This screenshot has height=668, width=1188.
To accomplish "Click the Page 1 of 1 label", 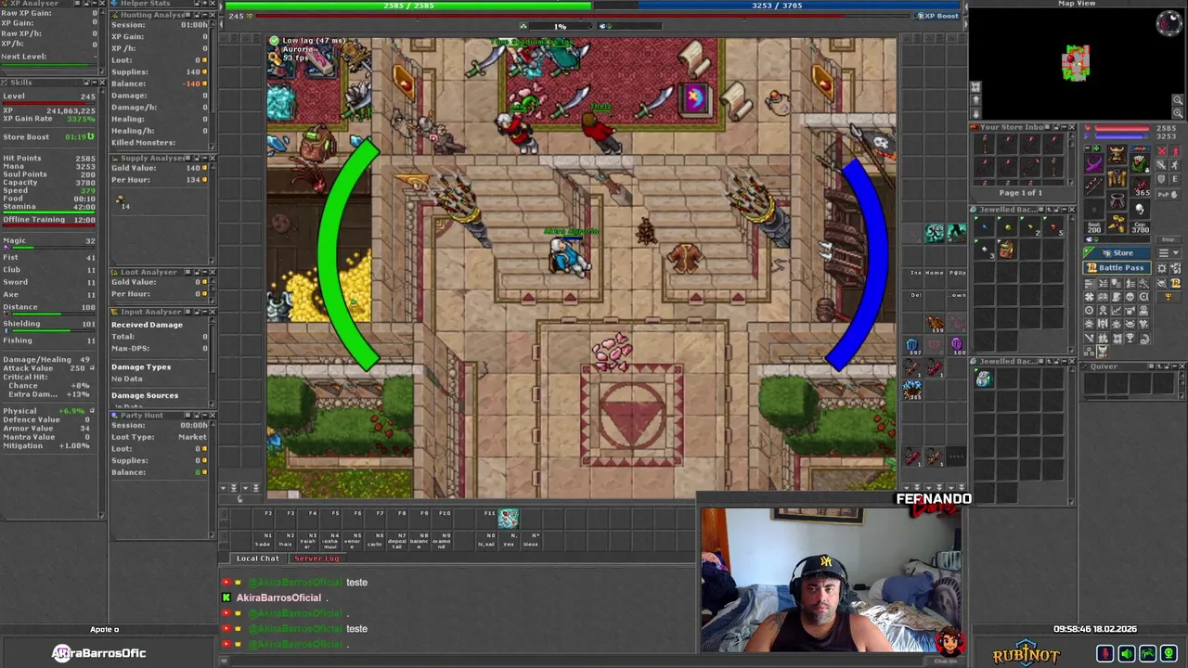I will point(1021,193).
